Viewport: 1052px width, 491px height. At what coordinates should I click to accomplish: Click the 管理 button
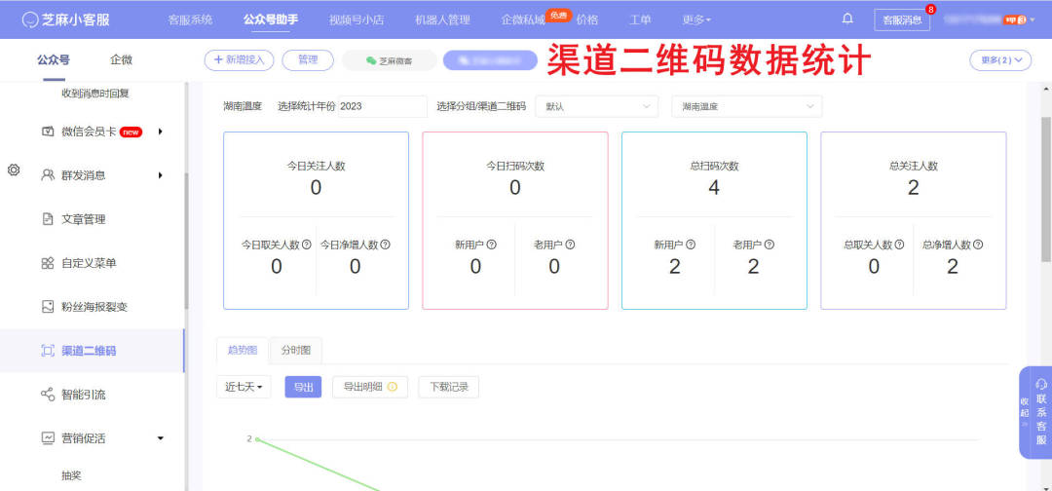[308, 59]
